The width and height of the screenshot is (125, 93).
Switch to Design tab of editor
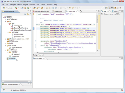pos(35,55)
